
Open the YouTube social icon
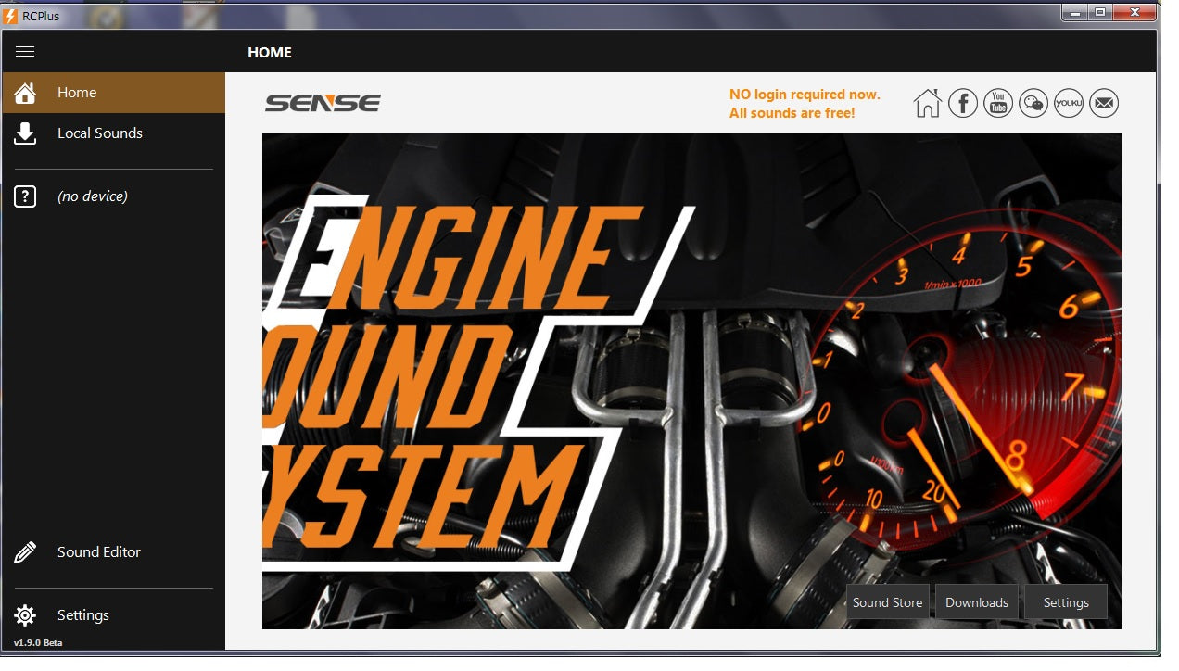(x=998, y=103)
